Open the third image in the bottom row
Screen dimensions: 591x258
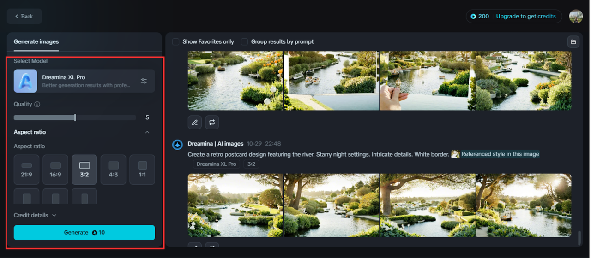(427, 205)
